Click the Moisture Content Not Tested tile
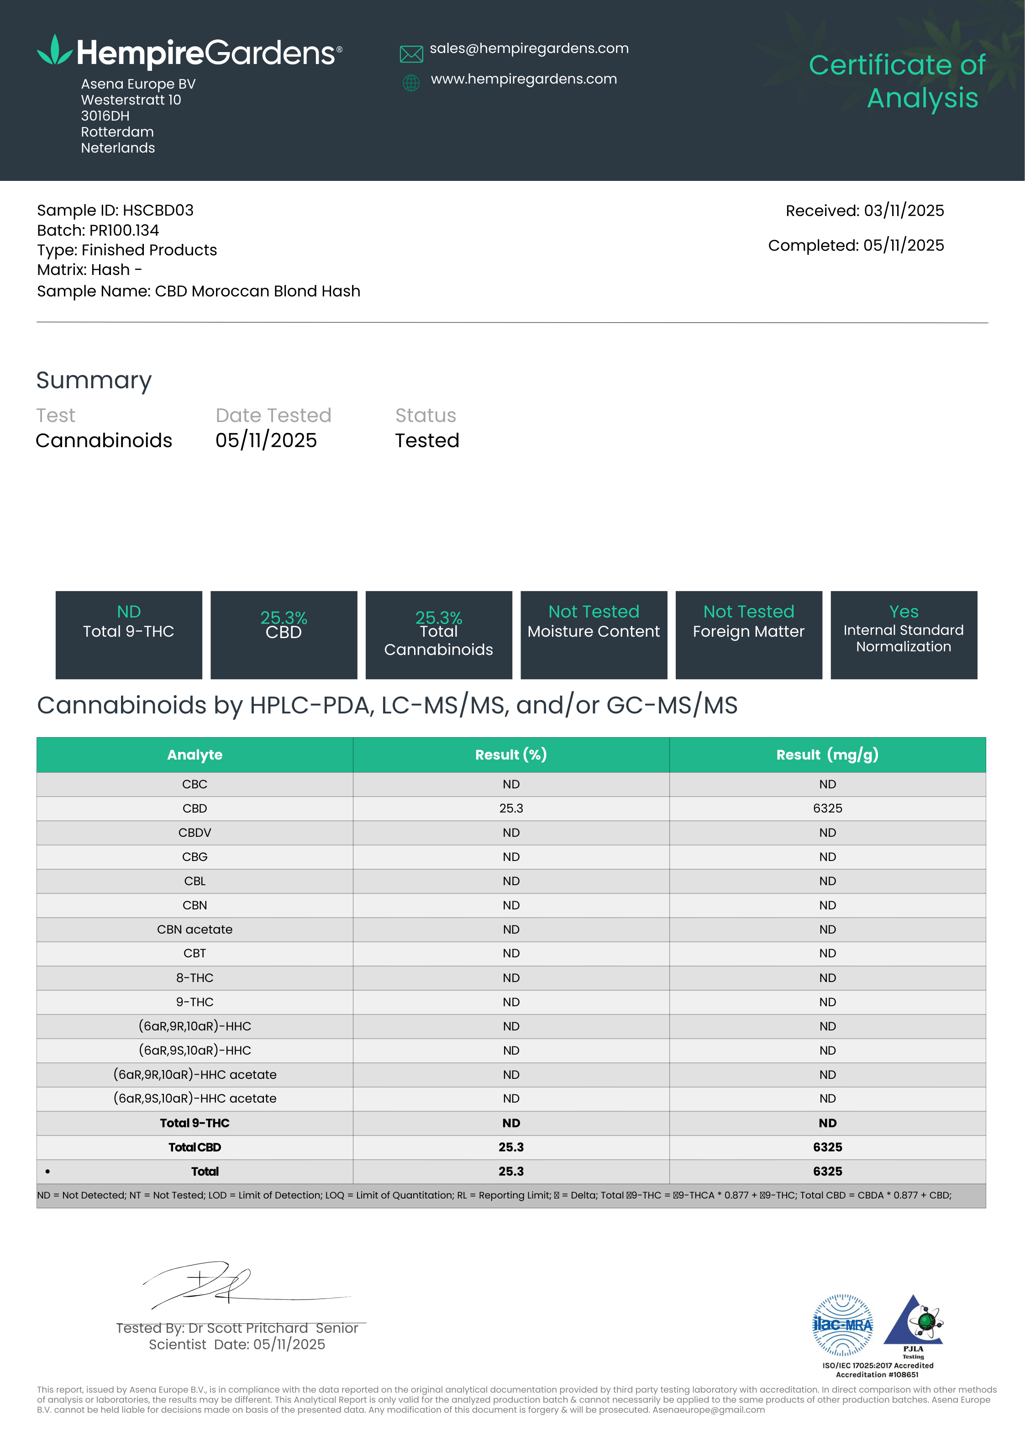 click(x=594, y=634)
